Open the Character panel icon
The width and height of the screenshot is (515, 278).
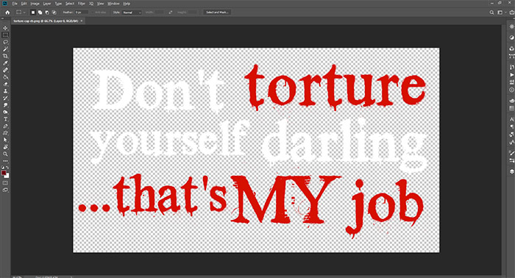(x=511, y=119)
